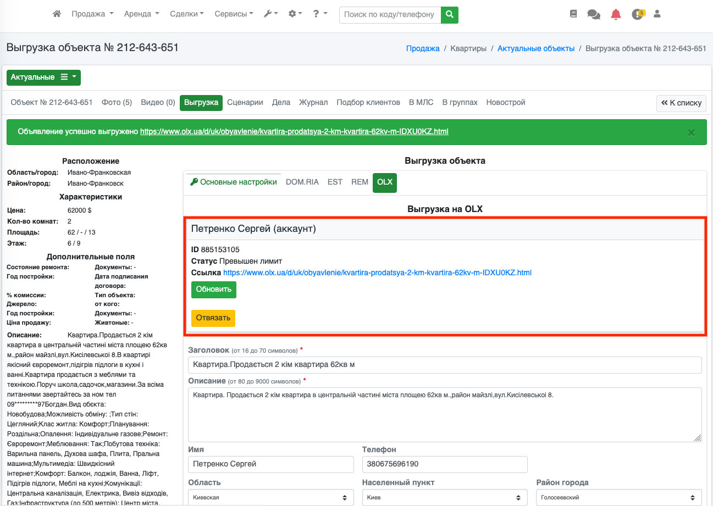Screen dimensions: 713x506
Task: Click the home icon in navbar
Action: (57, 14)
